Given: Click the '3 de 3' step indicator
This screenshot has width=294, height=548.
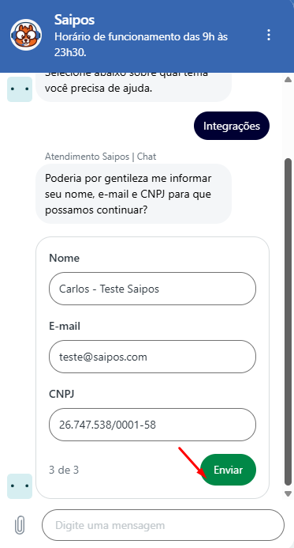Looking at the screenshot, I should (64, 470).
